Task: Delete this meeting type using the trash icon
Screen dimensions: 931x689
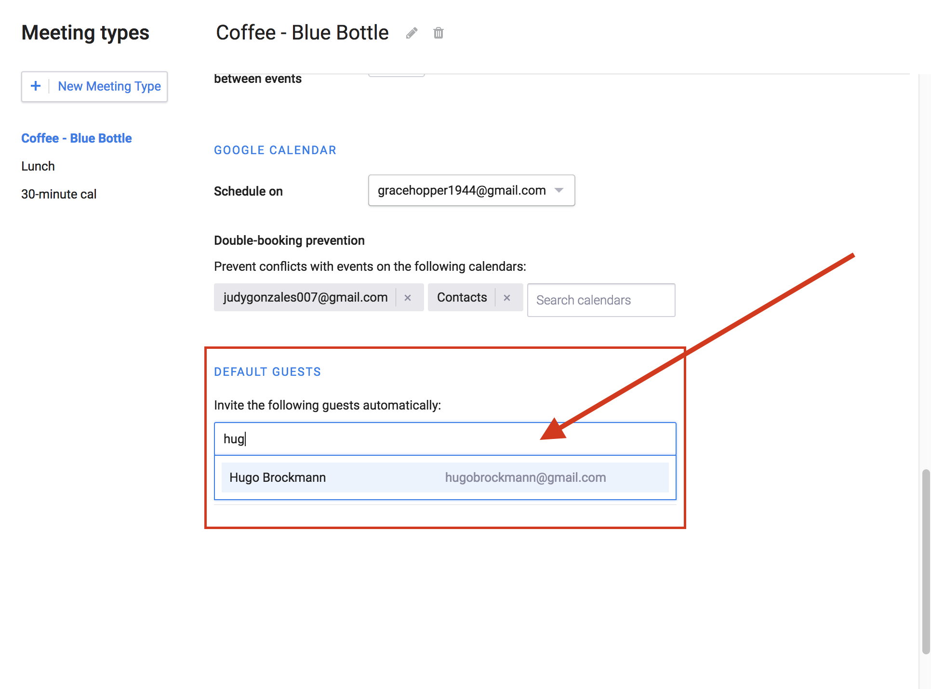Action: click(x=439, y=33)
